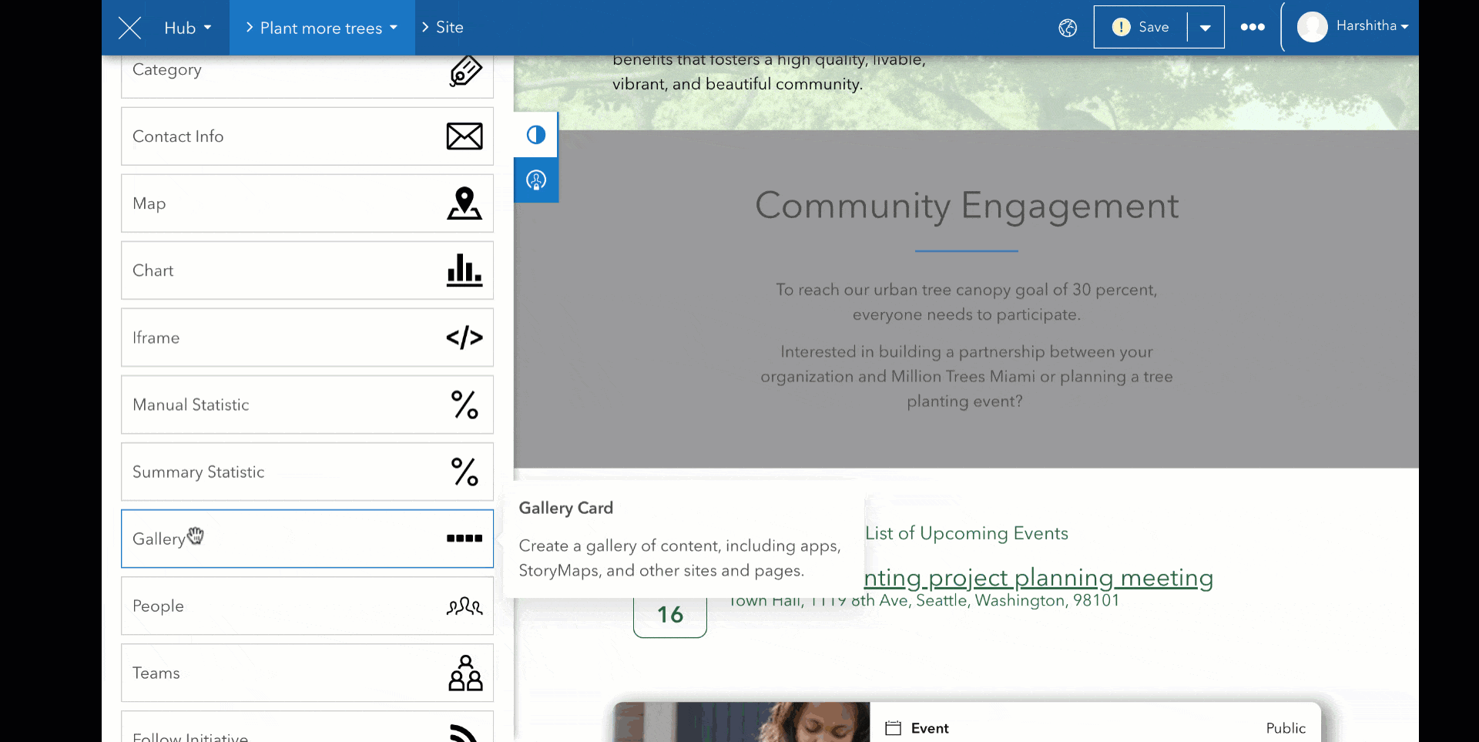Click the Category tag icon
The width and height of the screenshot is (1479, 742).
(465, 71)
